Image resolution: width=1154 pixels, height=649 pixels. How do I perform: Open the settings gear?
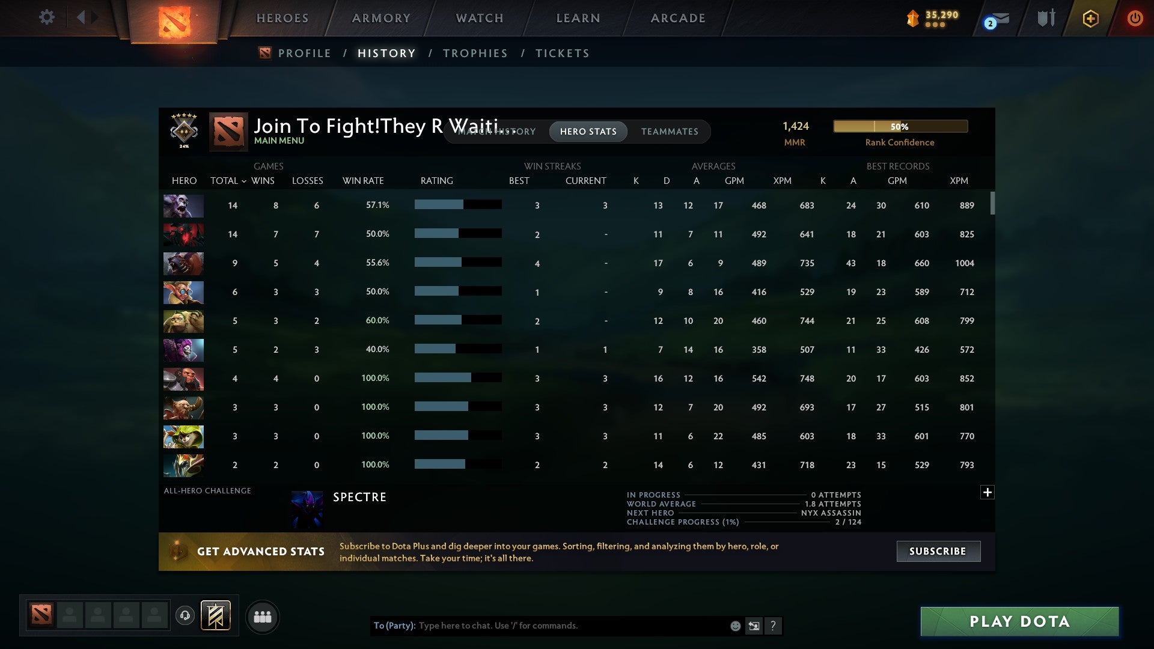(x=47, y=17)
